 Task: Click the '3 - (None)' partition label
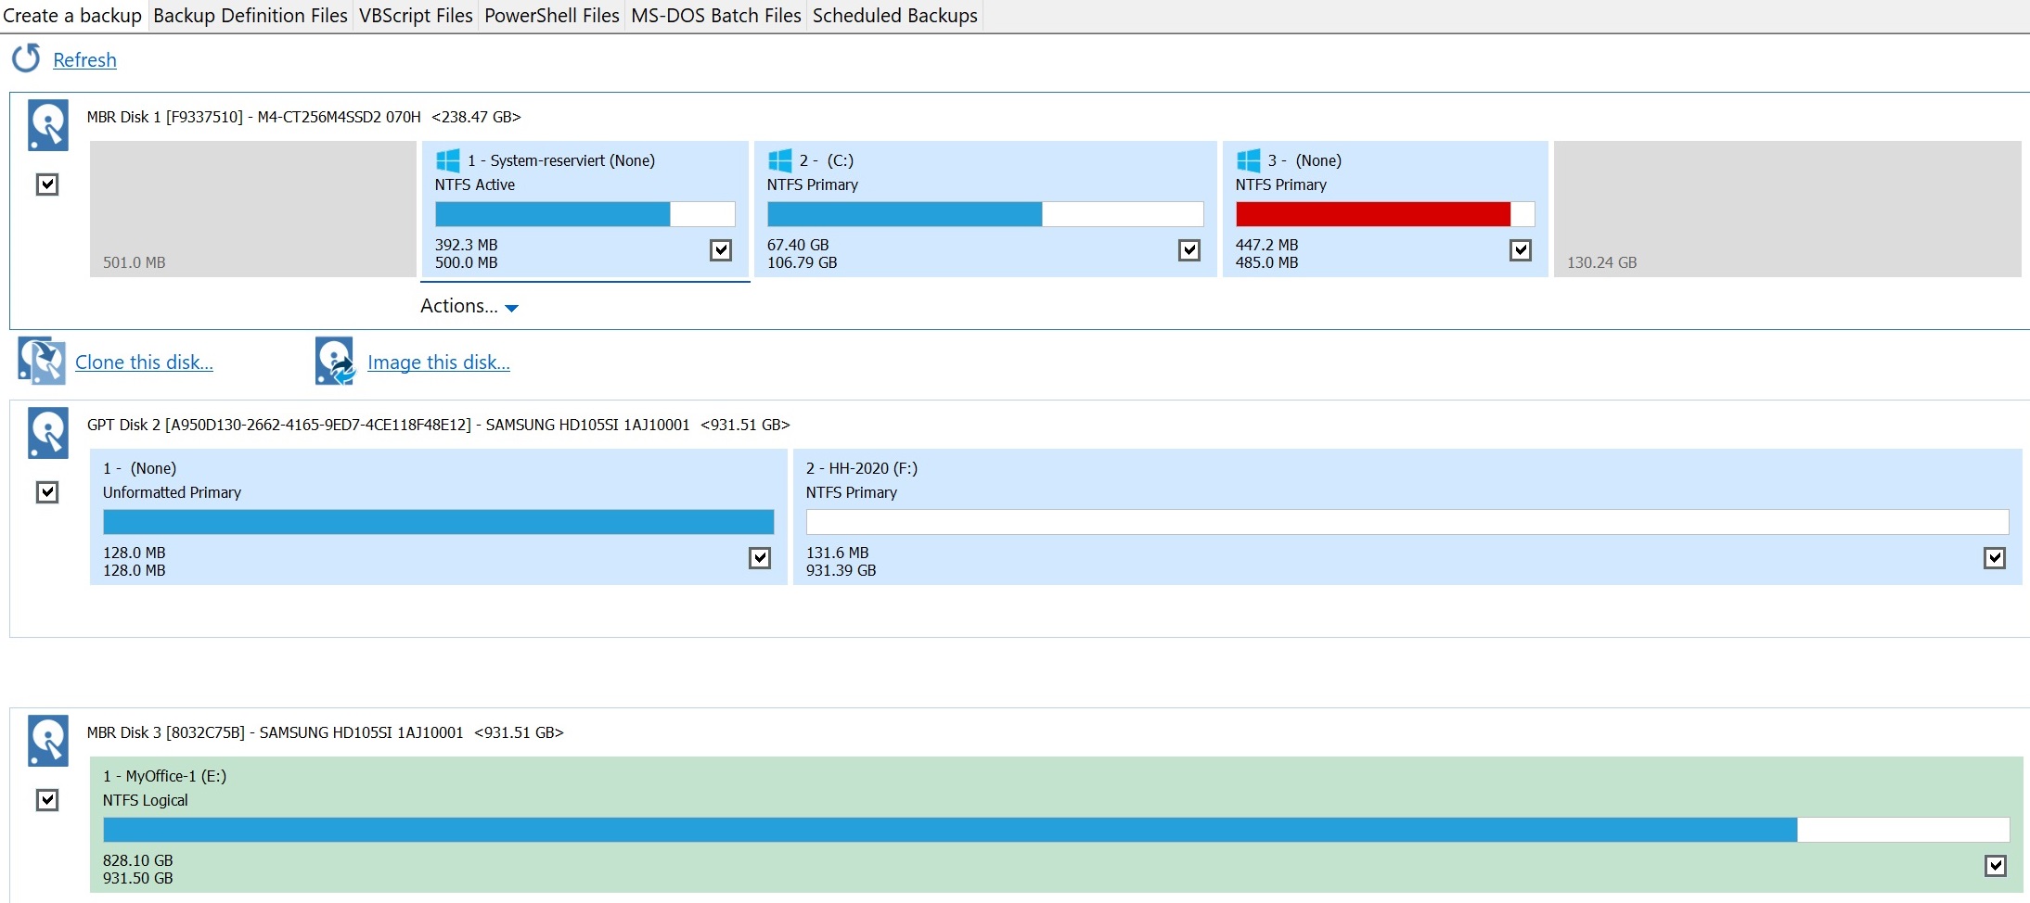(x=1305, y=160)
